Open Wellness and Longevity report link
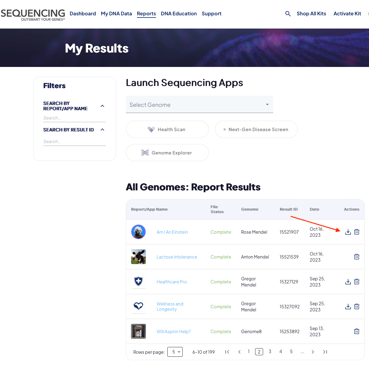 [170, 306]
